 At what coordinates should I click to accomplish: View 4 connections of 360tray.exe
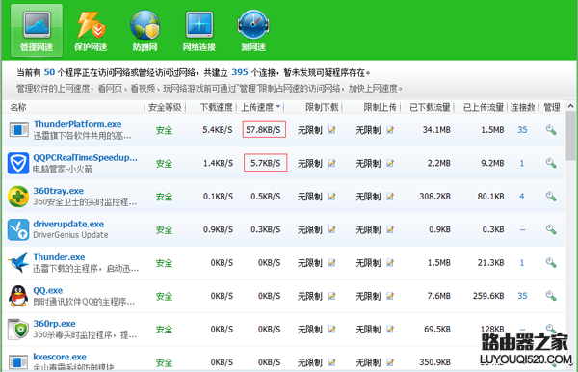tap(522, 197)
